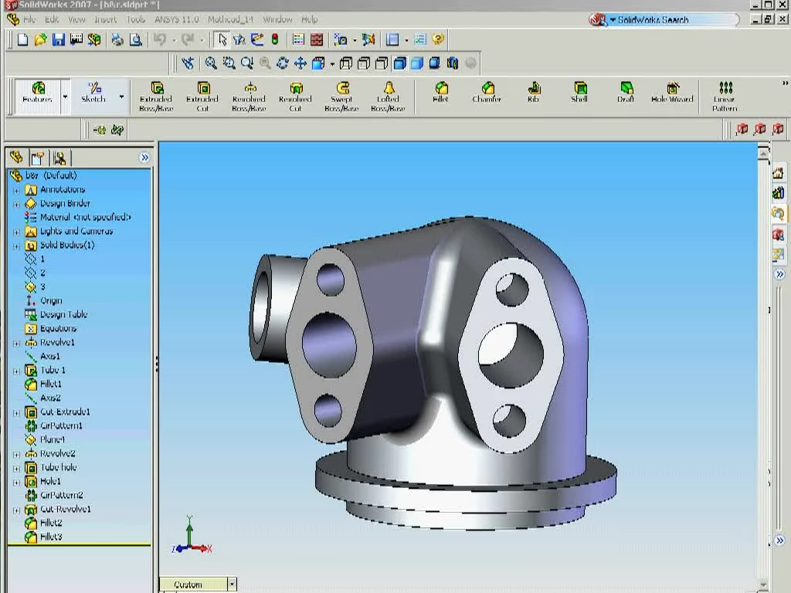The height and width of the screenshot is (593, 791).
Task: Click the Rebuild traffic light icon
Action: coord(275,39)
